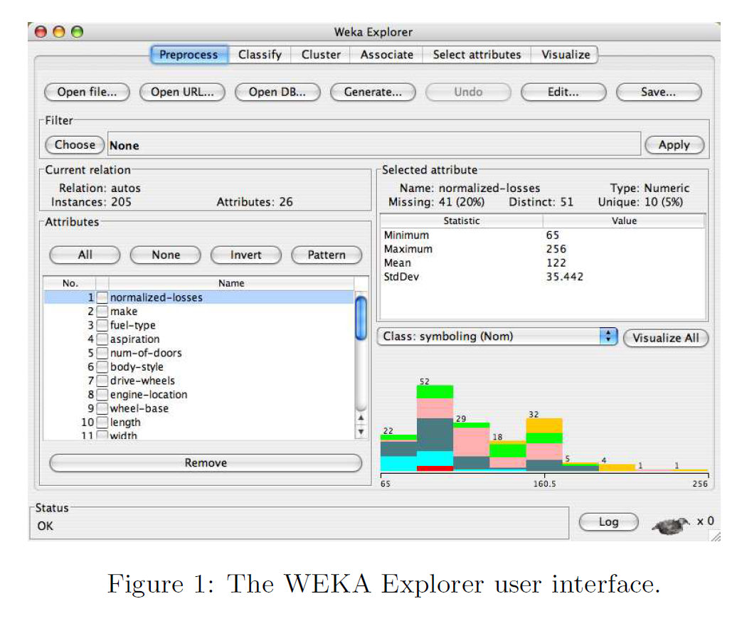Select the Associate tab
This screenshot has height=621, width=742.
(386, 55)
